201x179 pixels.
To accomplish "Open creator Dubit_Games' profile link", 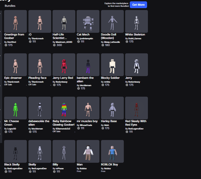I will [135, 38].
